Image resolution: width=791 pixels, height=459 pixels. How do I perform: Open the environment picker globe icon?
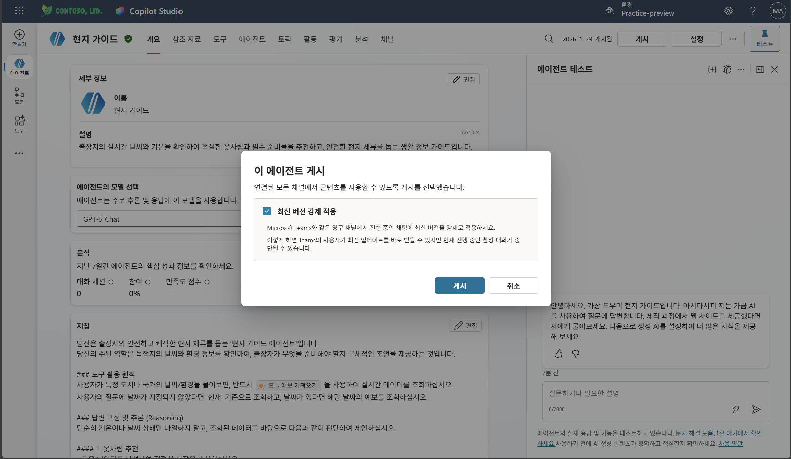[x=609, y=11]
